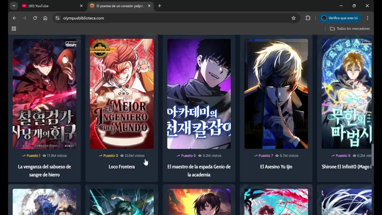The height and width of the screenshot is (215, 382).
Task: Minimize the browser window
Action: click(x=341, y=6)
